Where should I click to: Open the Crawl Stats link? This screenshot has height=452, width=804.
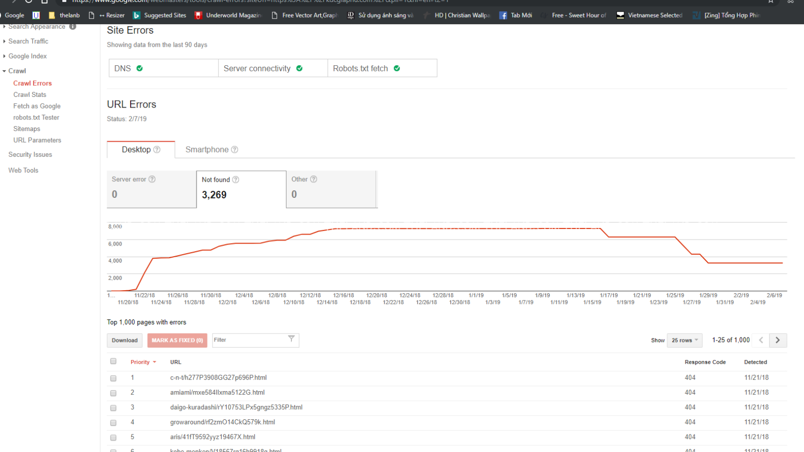[x=30, y=94]
